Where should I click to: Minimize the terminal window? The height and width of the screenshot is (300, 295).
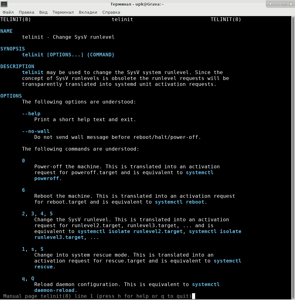tap(277, 4)
